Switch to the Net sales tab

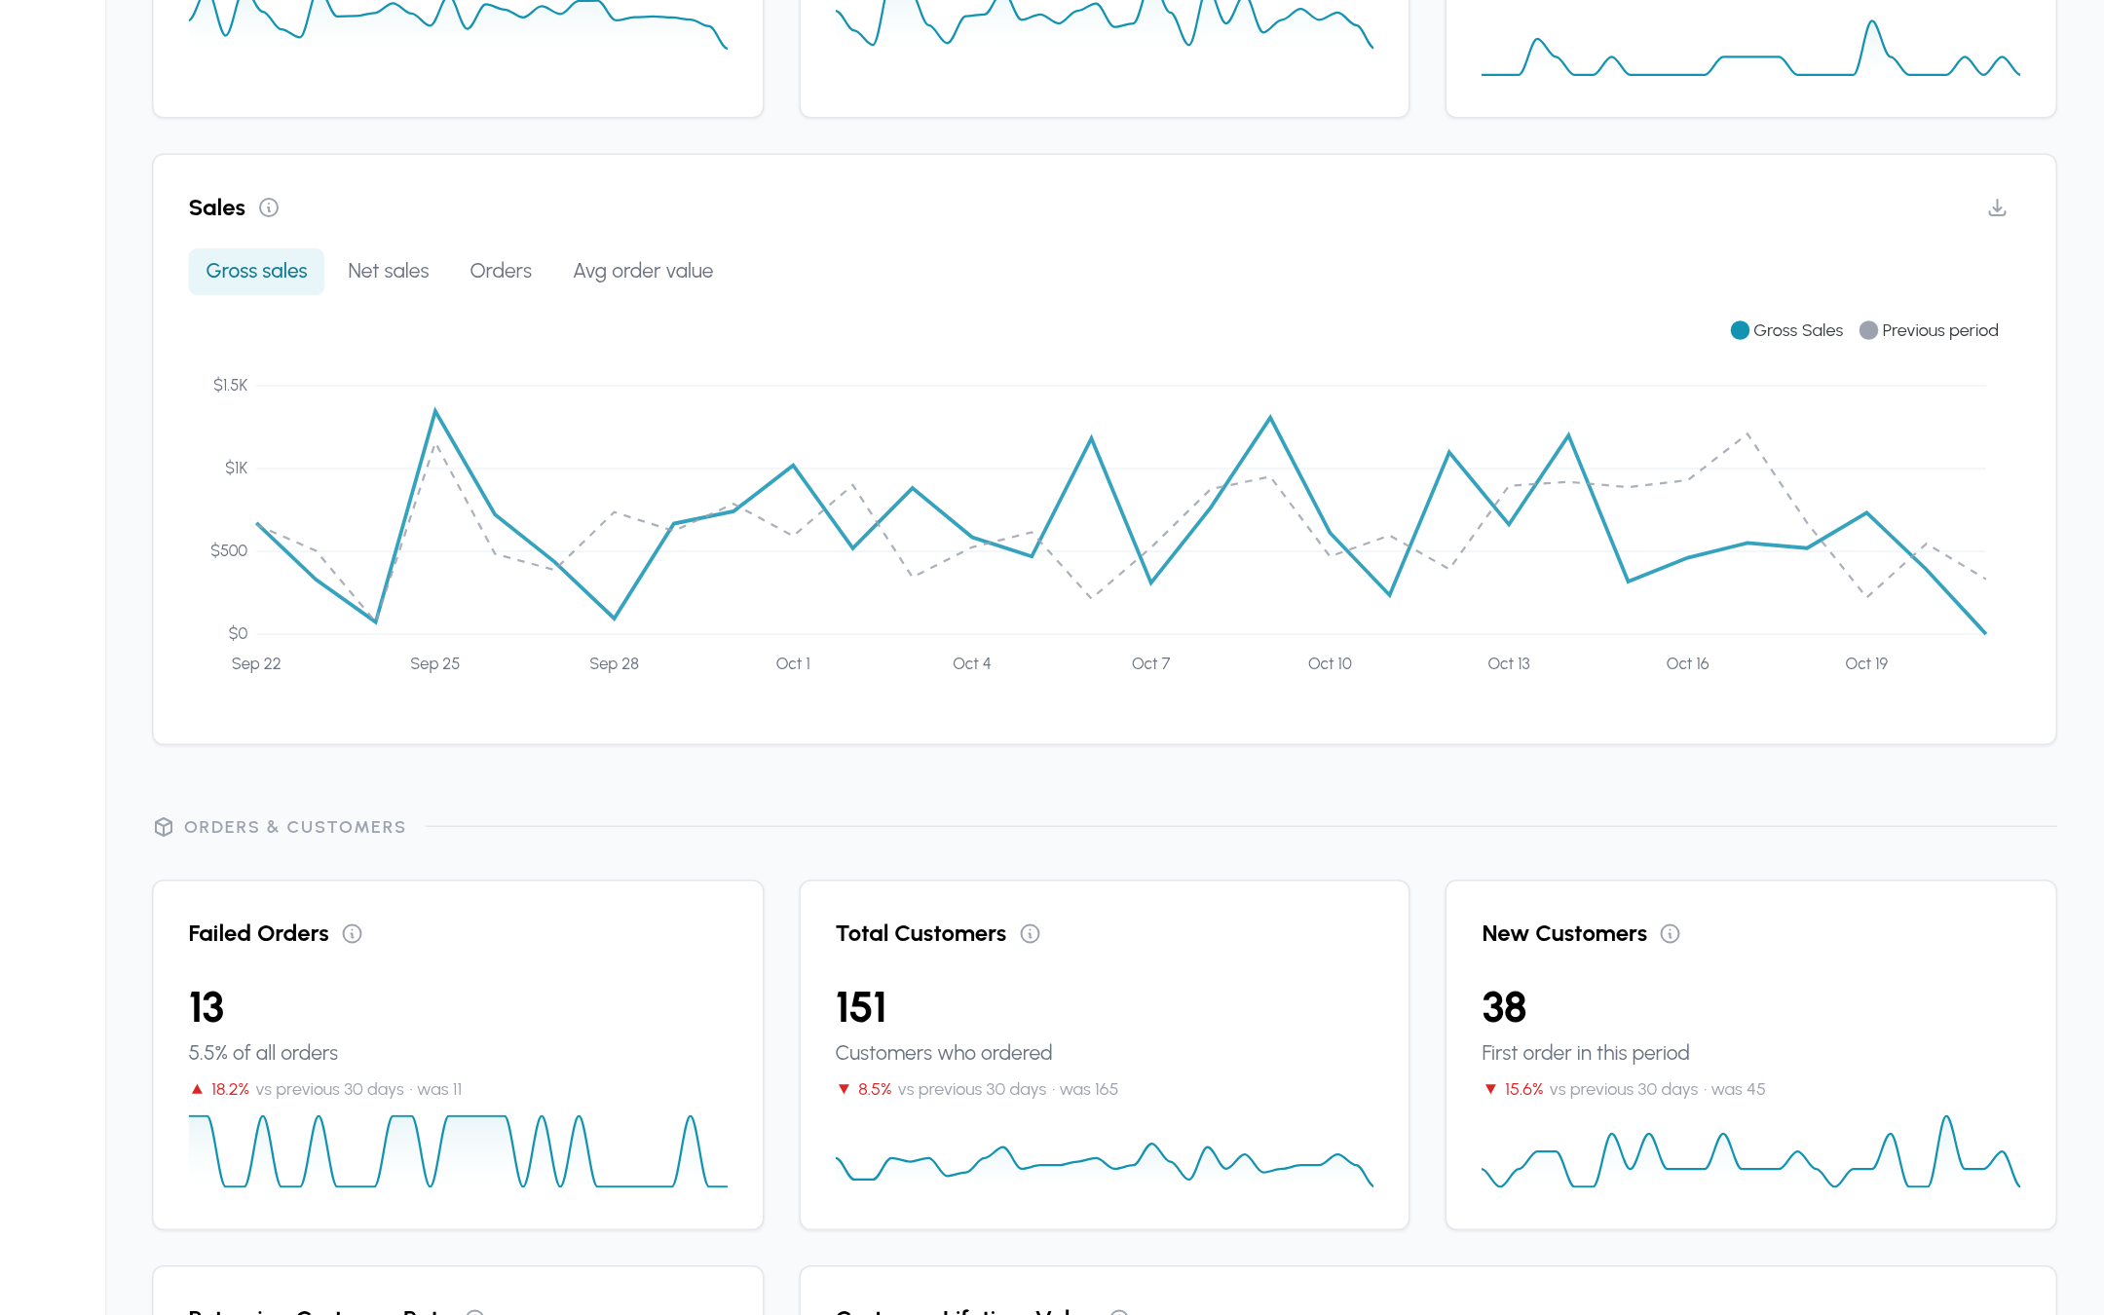click(389, 271)
